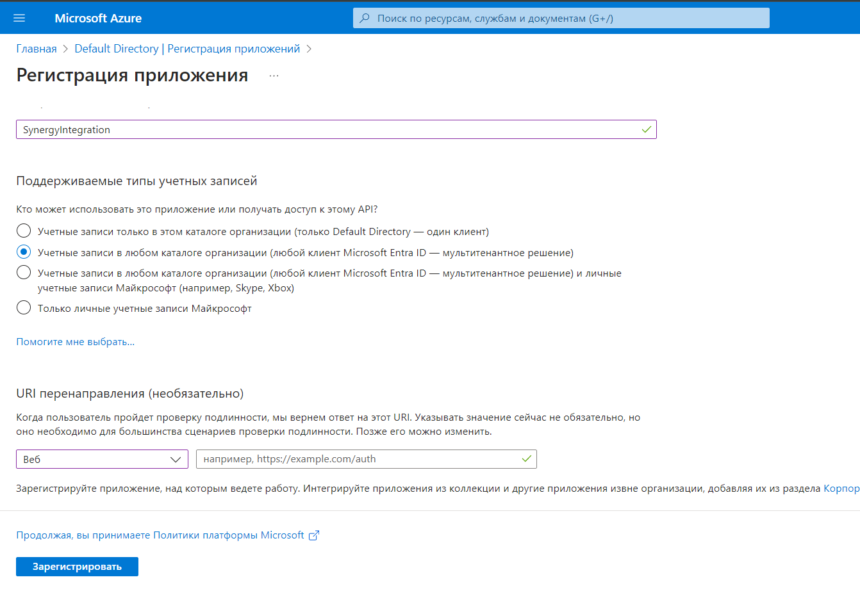Click the Зарегистрировать button
This screenshot has height=591, width=860.
pos(77,567)
